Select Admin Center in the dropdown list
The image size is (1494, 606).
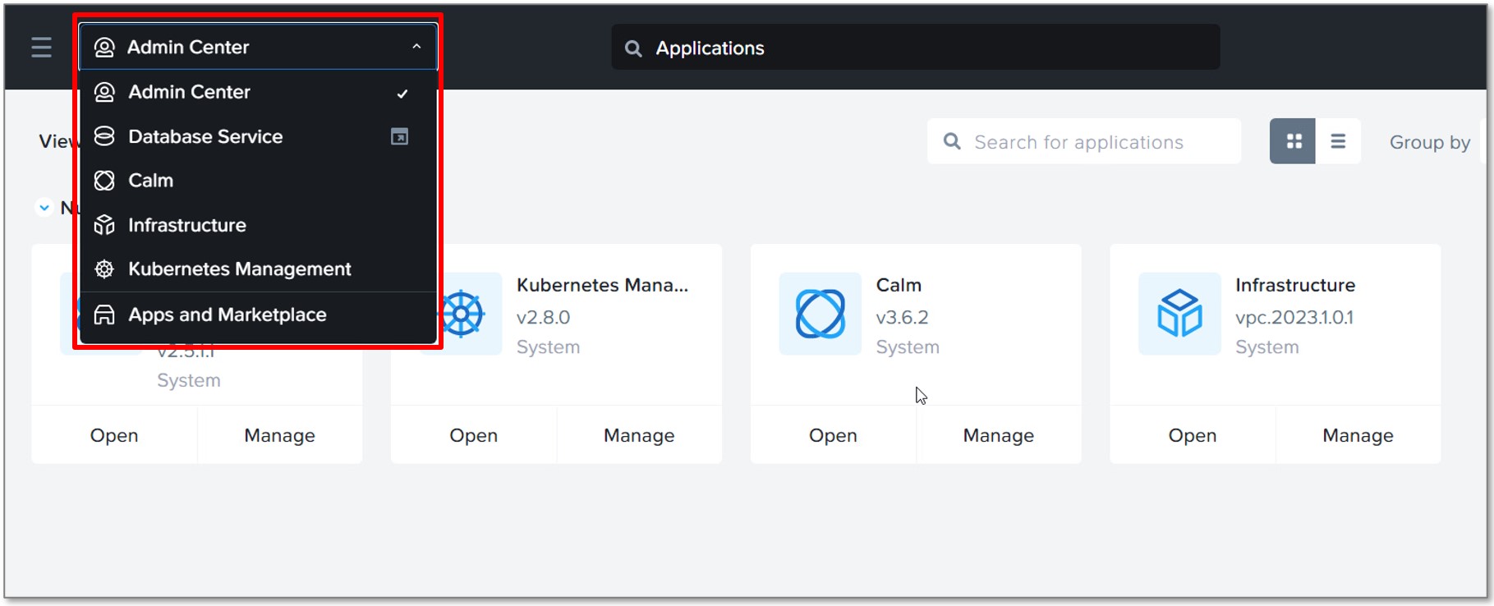coord(258,92)
